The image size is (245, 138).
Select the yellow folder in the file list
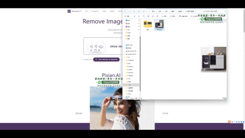point(148,24)
